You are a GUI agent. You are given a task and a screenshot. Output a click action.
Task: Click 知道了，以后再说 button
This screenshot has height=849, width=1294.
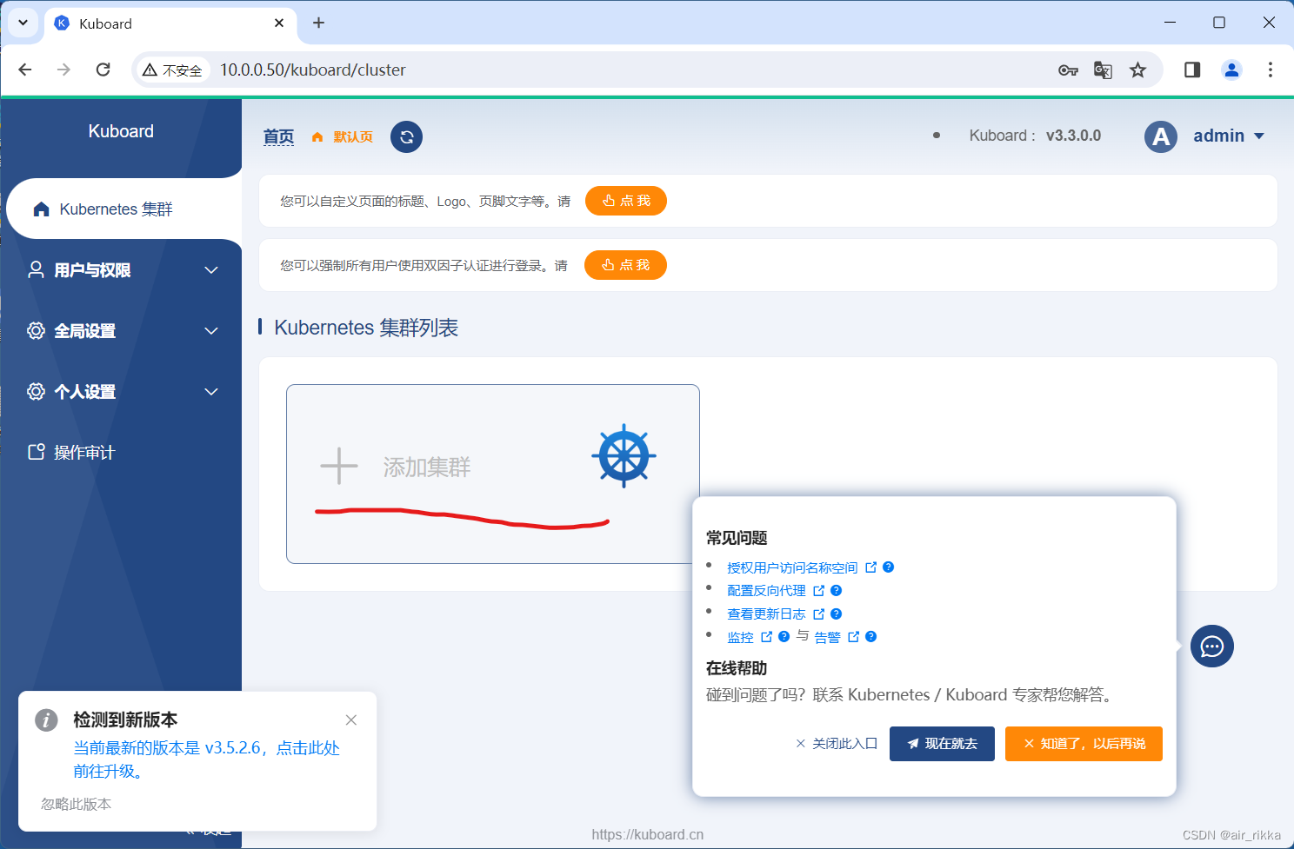[1084, 744]
